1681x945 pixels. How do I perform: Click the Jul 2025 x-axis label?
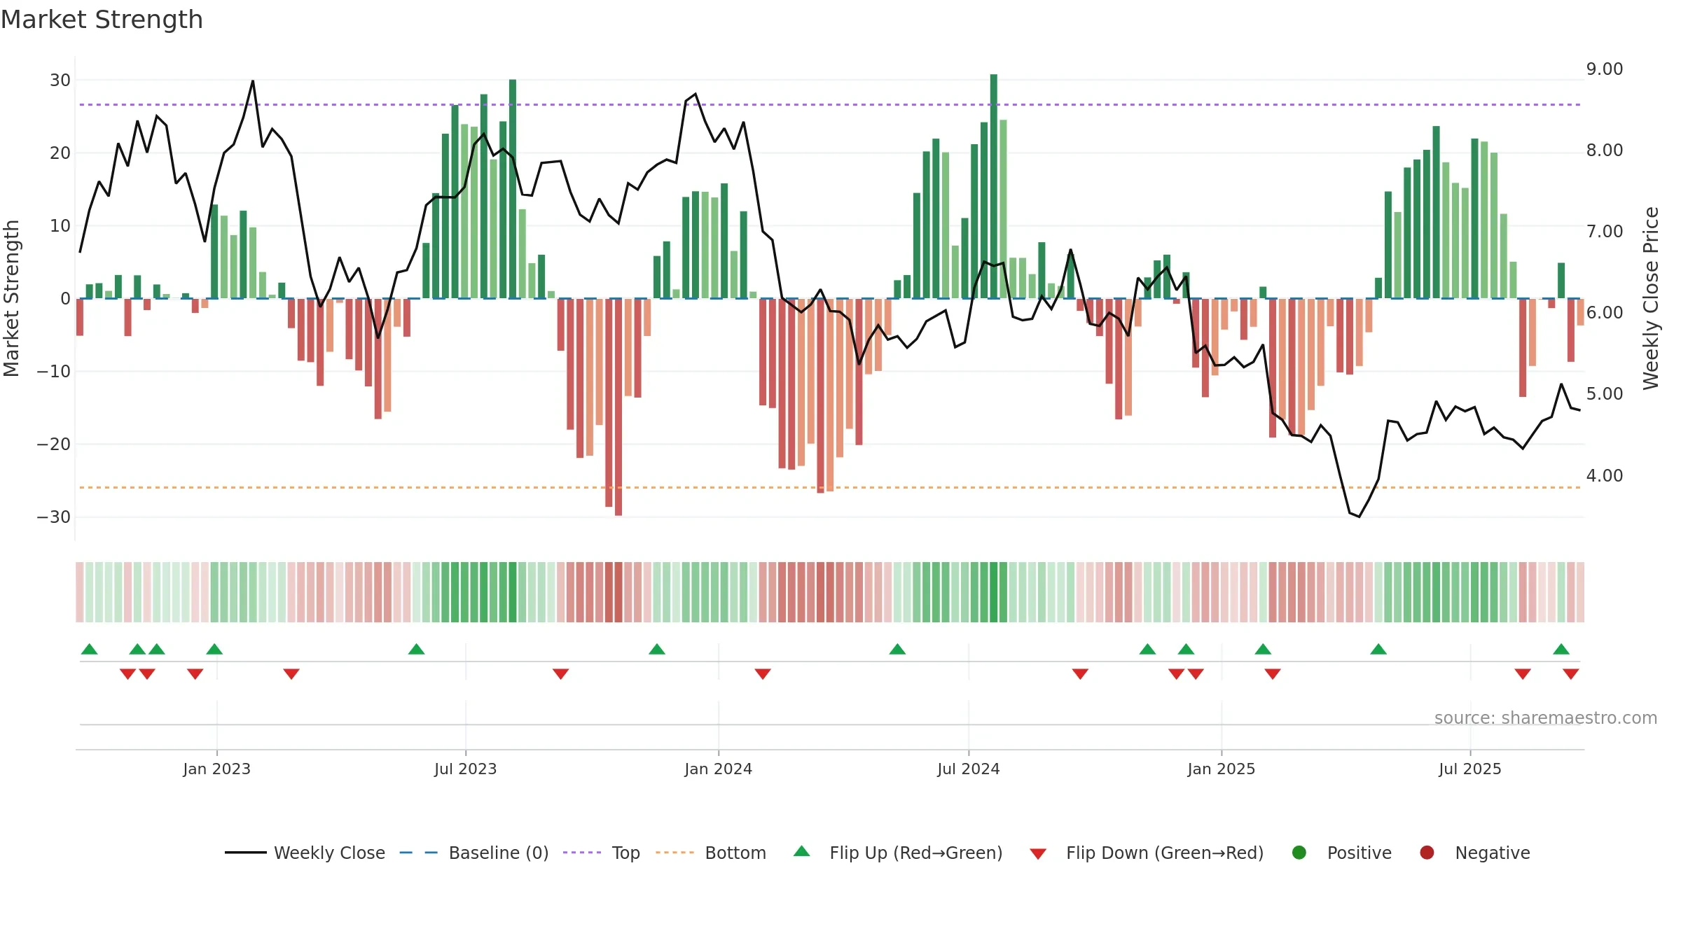[x=1469, y=769]
